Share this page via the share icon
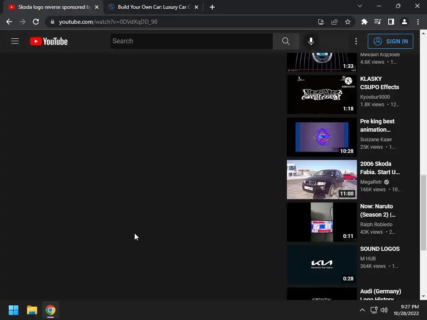 [334, 22]
